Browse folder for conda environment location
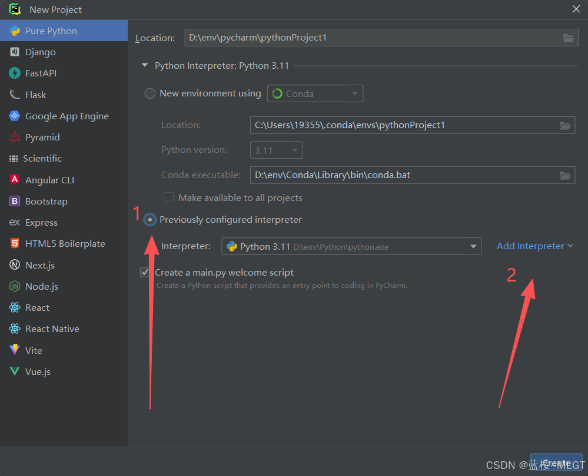The height and width of the screenshot is (476, 588). tap(565, 125)
